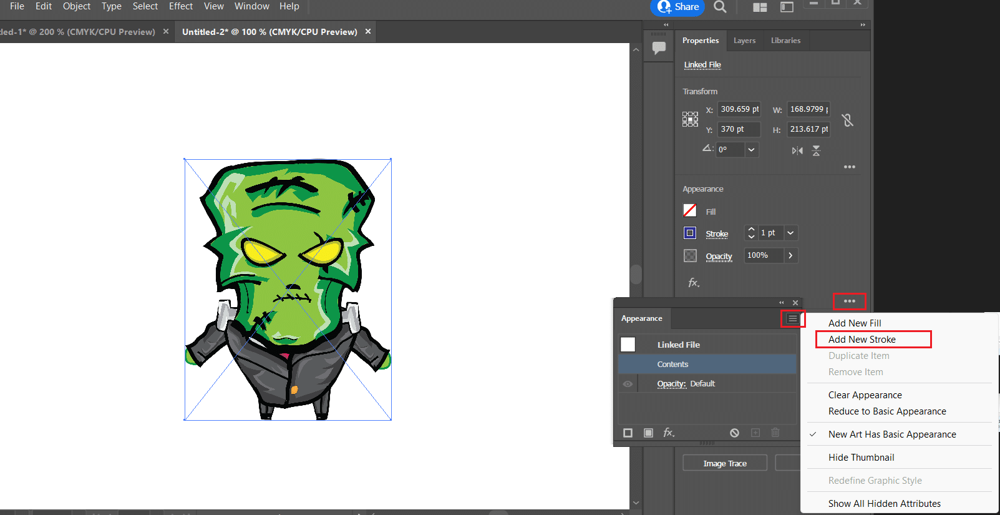This screenshot has height=515, width=1000.
Task: Click Add New Stroke square icon
Action: (x=628, y=433)
